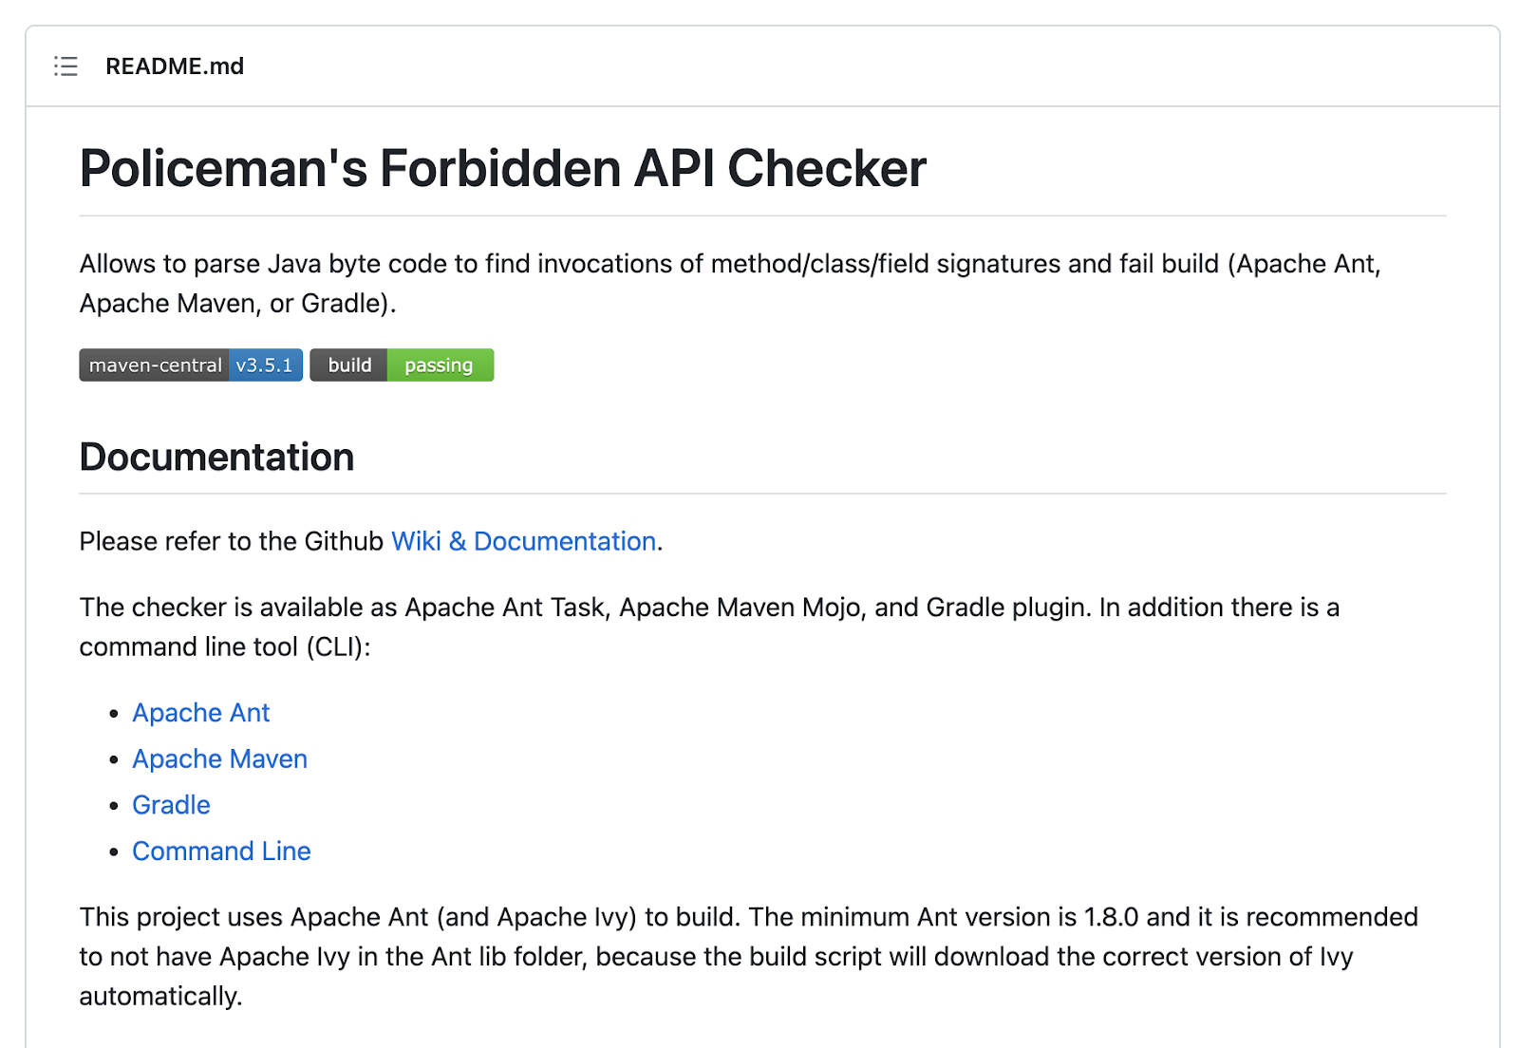
Task: Open the Apache Ant documentation link
Action: (x=201, y=713)
